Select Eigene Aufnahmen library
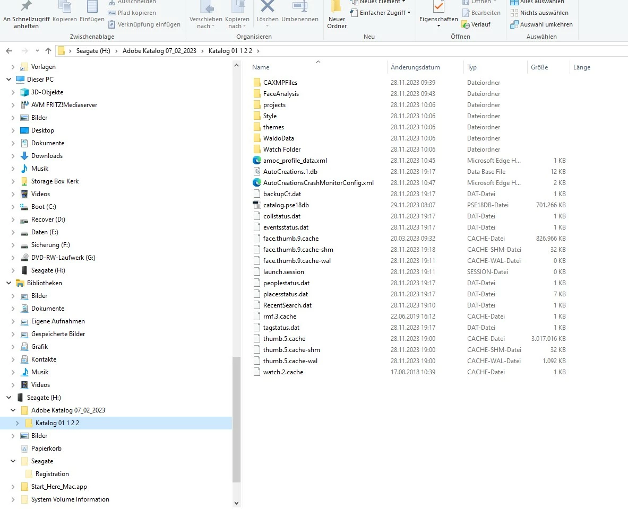628x510 pixels. coord(58,321)
